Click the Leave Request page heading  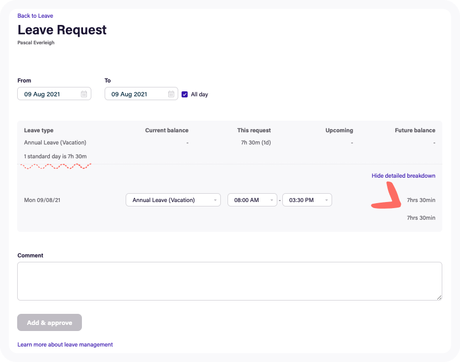point(62,30)
